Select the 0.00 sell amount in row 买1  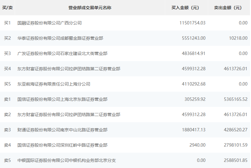(x=243, y=23)
